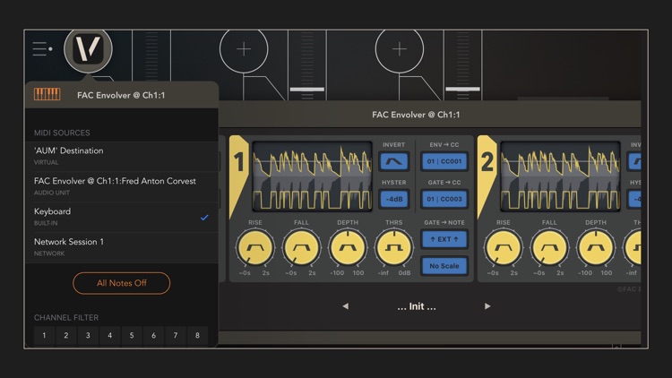Click envelope 2 RISE knob
This screenshot has height=378, width=672.
[504, 248]
